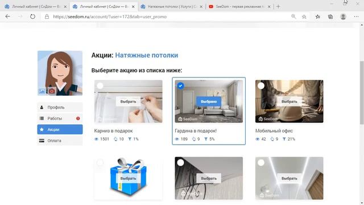Click the camera icon on profile avatar
364x205 pixels.
click(x=52, y=91)
